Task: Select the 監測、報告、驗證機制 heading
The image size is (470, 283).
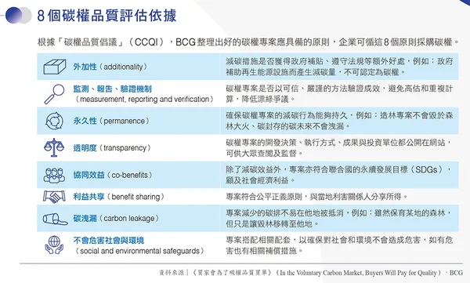Action: [x=112, y=89]
